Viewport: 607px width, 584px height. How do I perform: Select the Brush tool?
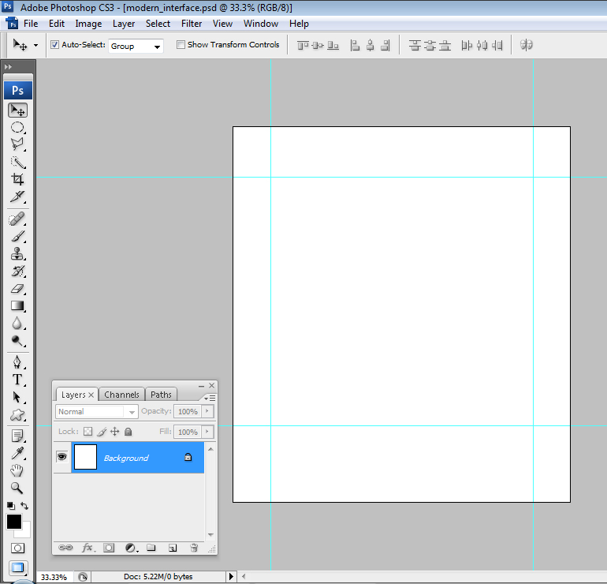tap(17, 237)
